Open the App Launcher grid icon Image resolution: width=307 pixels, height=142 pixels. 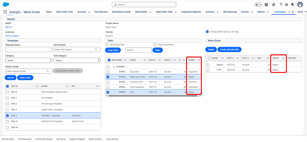coord(5,12)
